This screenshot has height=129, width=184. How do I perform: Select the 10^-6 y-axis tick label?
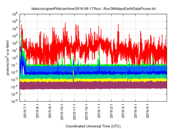[x=14, y=101]
